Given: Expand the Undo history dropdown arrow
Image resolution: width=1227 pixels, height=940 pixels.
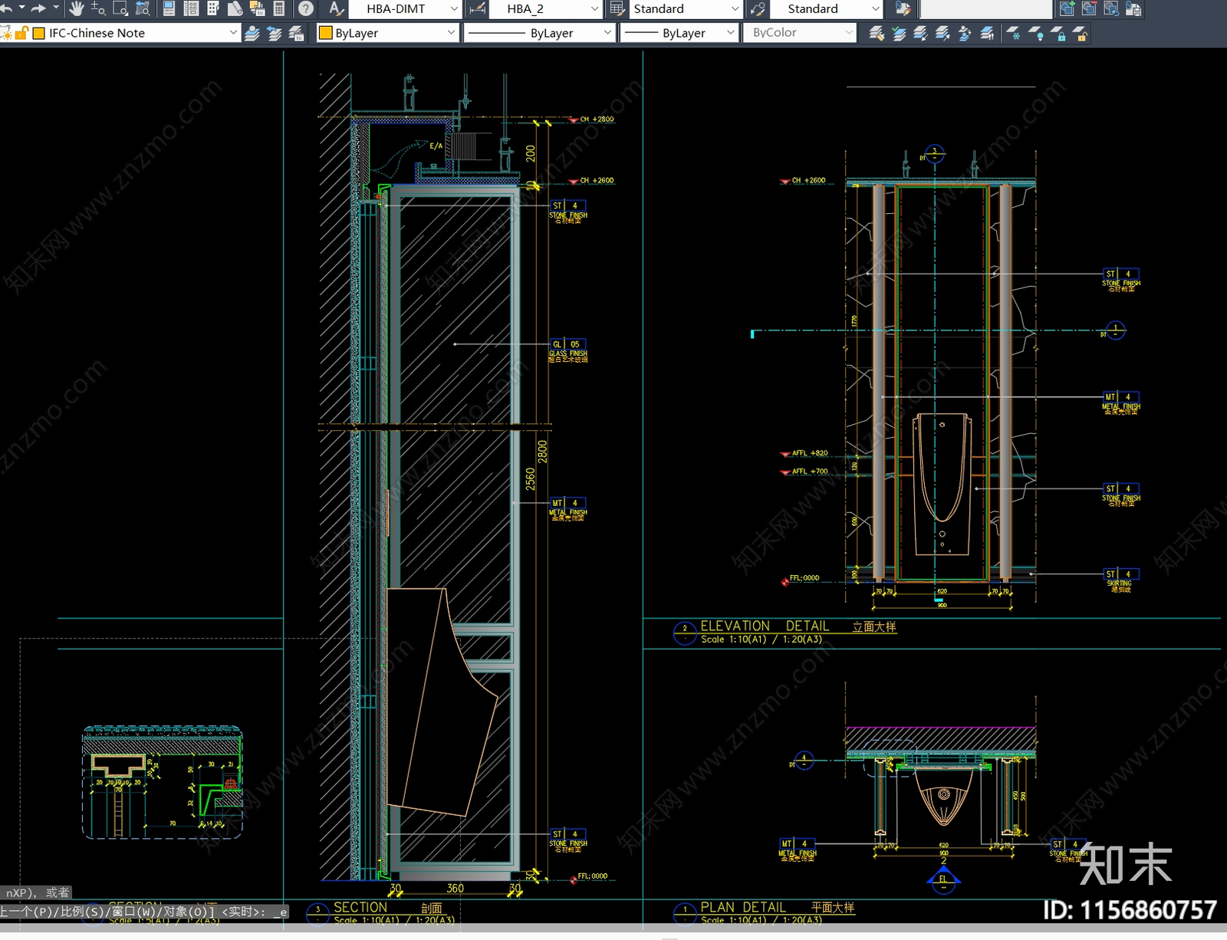Looking at the screenshot, I should click(x=21, y=8).
